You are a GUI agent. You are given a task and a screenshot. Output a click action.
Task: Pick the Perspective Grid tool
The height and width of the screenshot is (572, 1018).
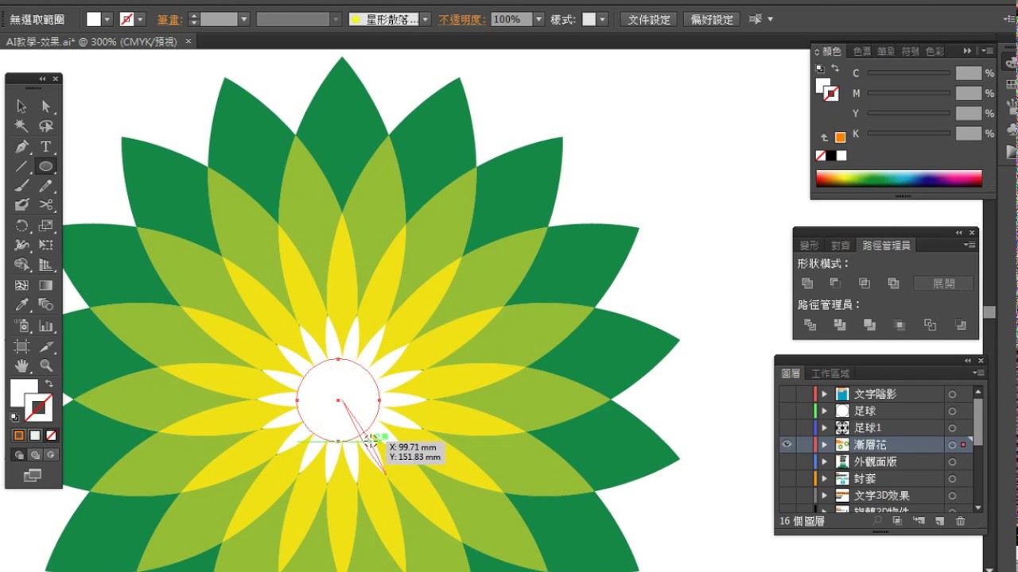point(46,265)
